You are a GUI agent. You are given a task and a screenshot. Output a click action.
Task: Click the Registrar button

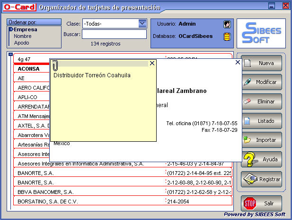click(x=261, y=179)
